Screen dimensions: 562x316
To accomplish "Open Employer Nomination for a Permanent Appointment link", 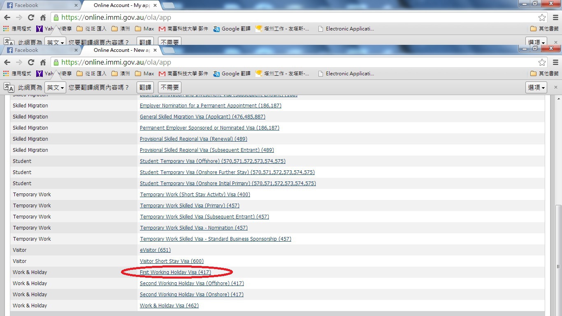I will (x=211, y=106).
